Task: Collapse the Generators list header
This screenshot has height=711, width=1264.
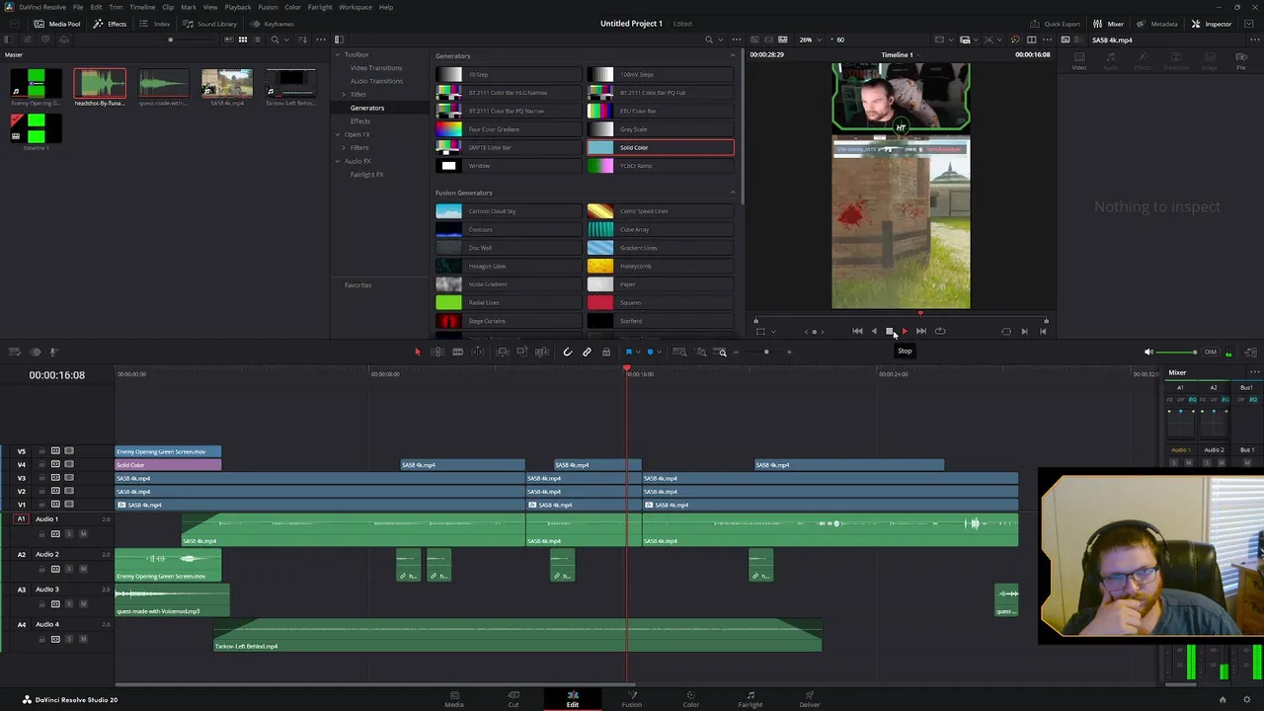Action: 733,55
